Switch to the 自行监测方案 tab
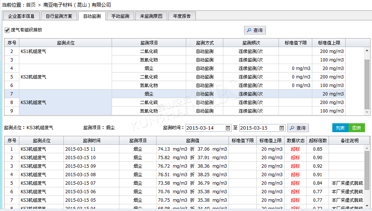The image size is (372, 211). click(x=59, y=16)
